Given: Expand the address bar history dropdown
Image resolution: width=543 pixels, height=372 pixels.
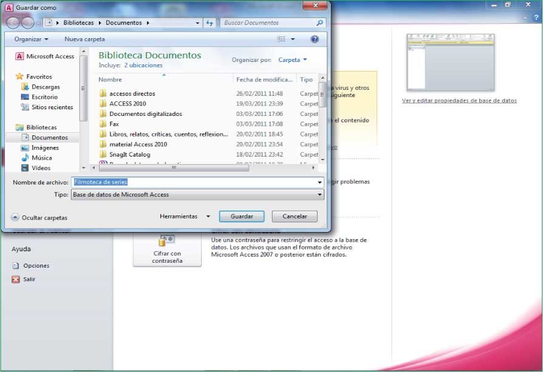Looking at the screenshot, I should click(197, 23).
